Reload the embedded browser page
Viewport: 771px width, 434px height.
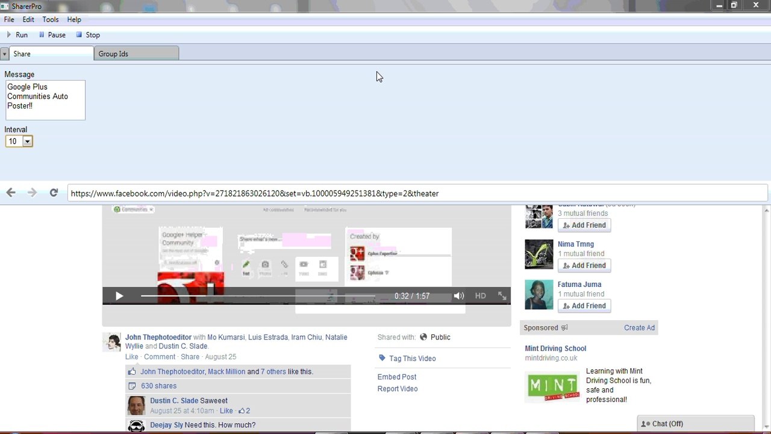click(x=54, y=193)
